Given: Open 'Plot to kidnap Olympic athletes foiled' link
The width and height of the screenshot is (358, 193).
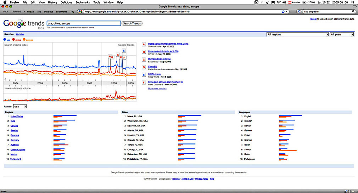Looking at the screenshot, I should [168, 44].
